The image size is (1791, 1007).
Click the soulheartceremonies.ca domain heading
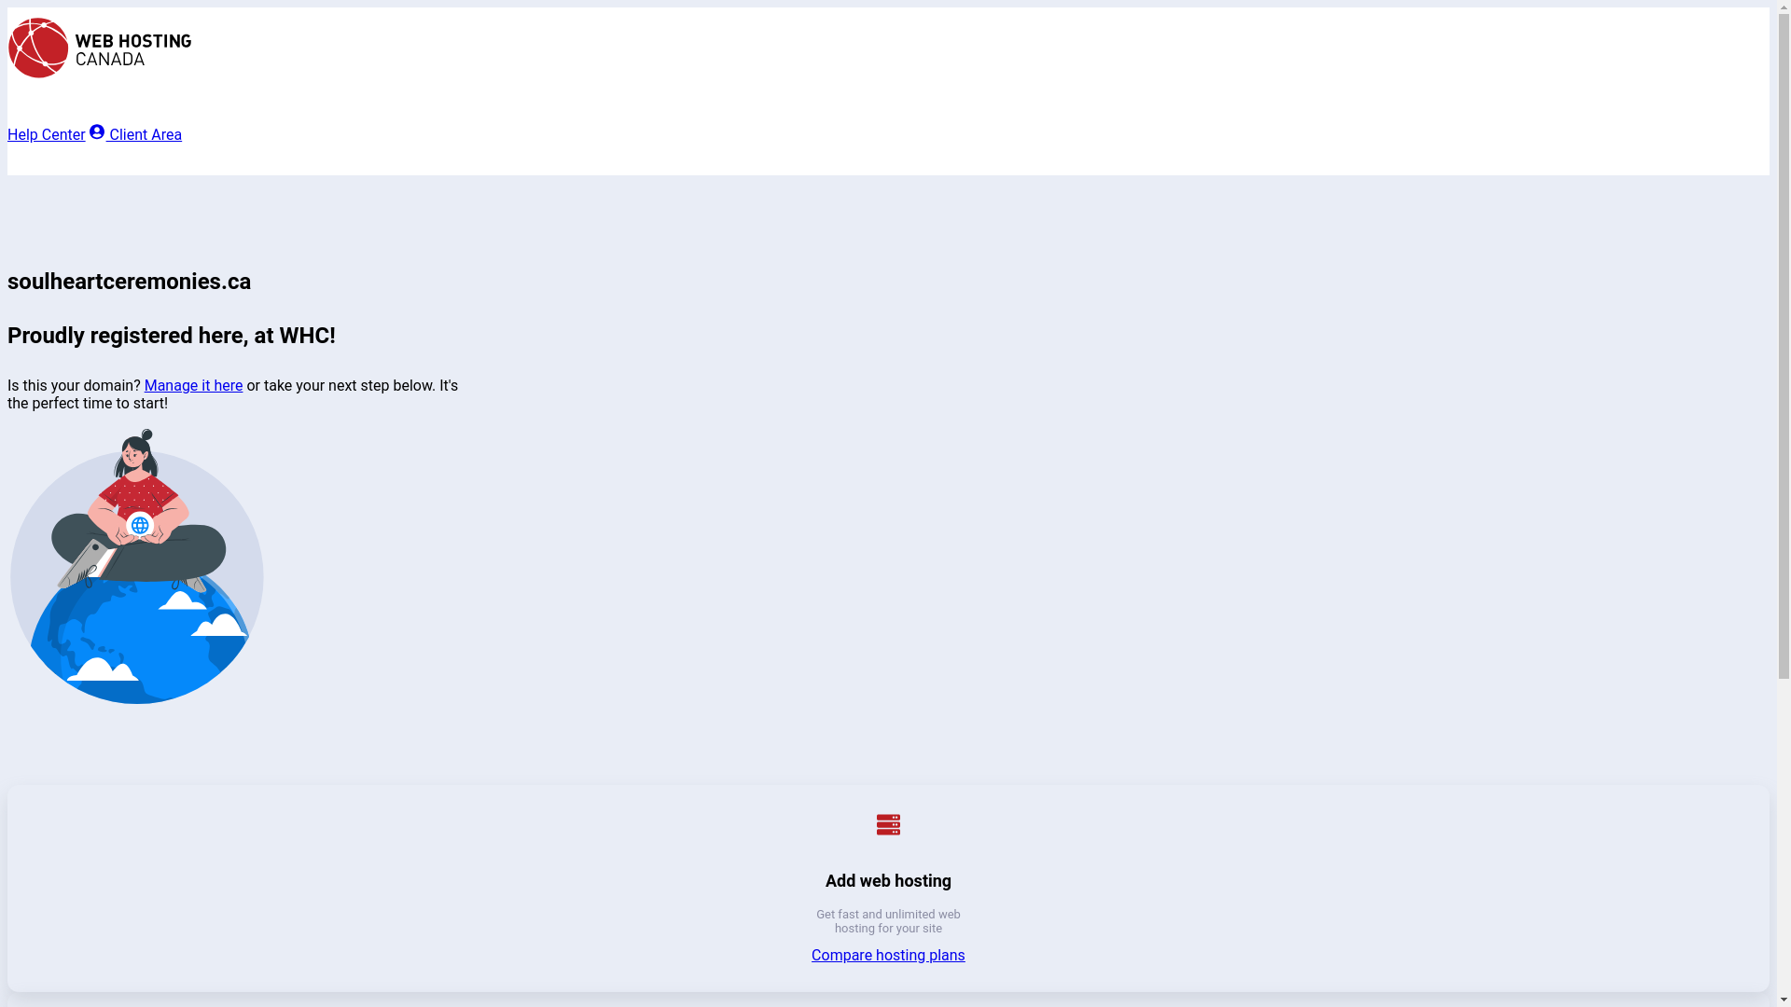tap(129, 282)
